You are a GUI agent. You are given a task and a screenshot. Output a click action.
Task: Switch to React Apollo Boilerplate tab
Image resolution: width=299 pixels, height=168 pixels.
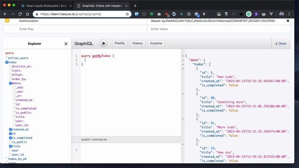coord(47,6)
